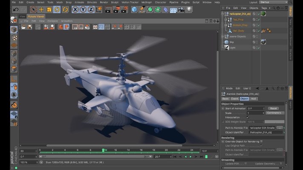Expand the scene Objects tree node

point(222,36)
